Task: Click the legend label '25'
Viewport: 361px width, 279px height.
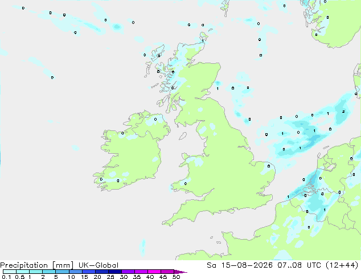Action: click(110, 277)
